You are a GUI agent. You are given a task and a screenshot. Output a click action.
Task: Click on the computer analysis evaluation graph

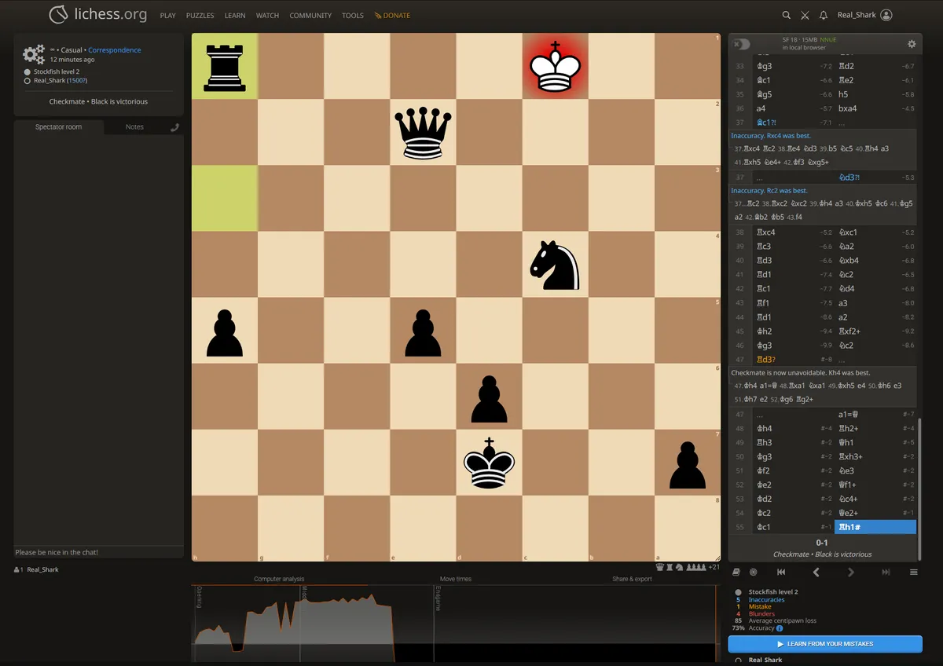[x=314, y=620]
